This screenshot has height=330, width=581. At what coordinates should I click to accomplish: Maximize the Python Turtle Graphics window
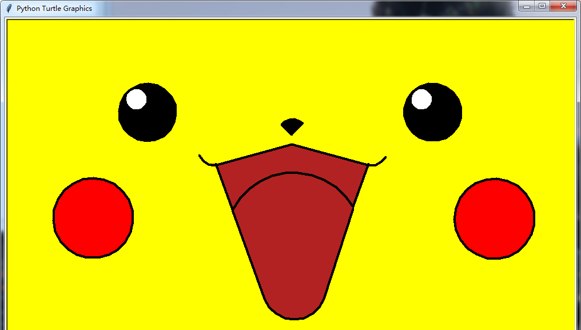[542, 6]
